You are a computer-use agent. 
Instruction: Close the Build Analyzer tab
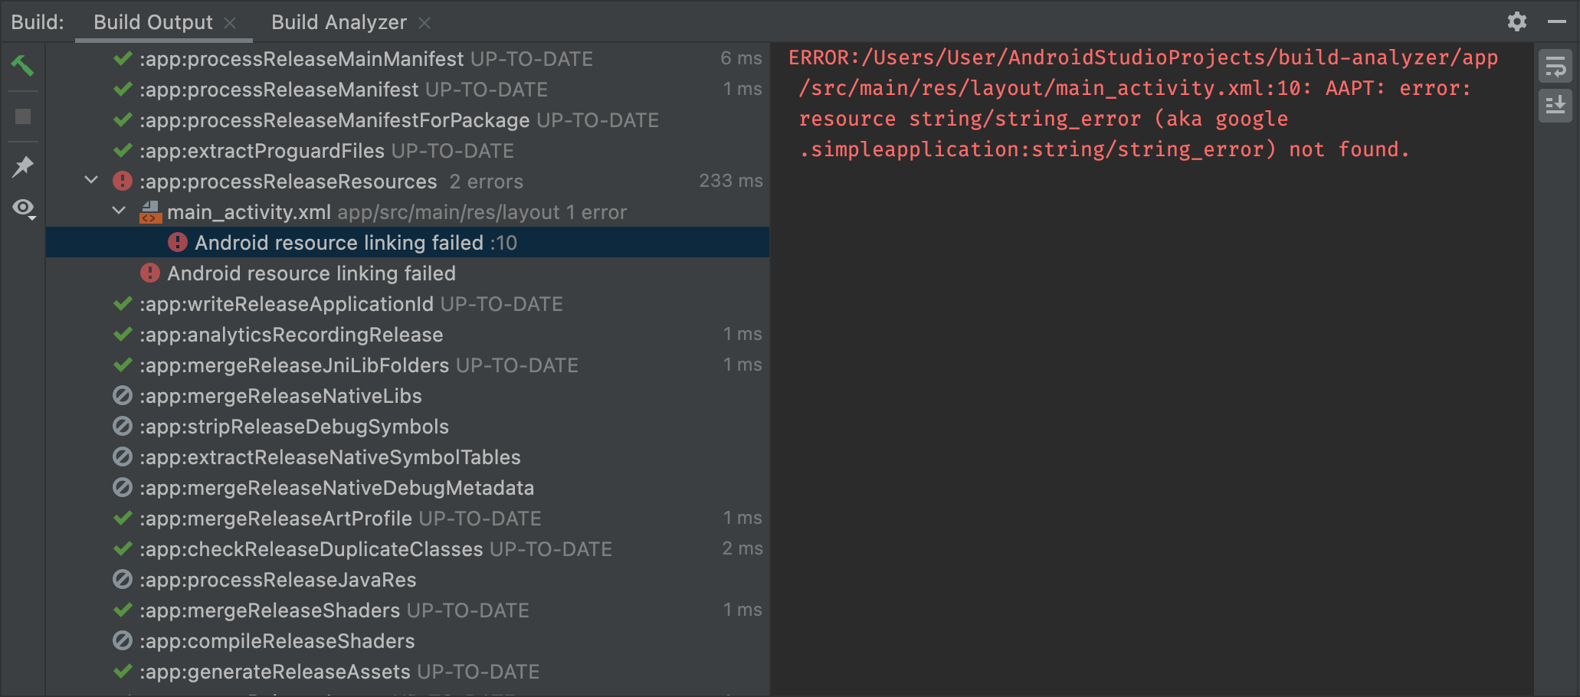tap(425, 23)
